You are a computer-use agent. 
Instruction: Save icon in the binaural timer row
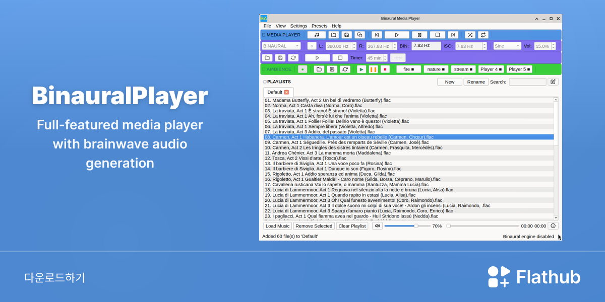point(280,58)
